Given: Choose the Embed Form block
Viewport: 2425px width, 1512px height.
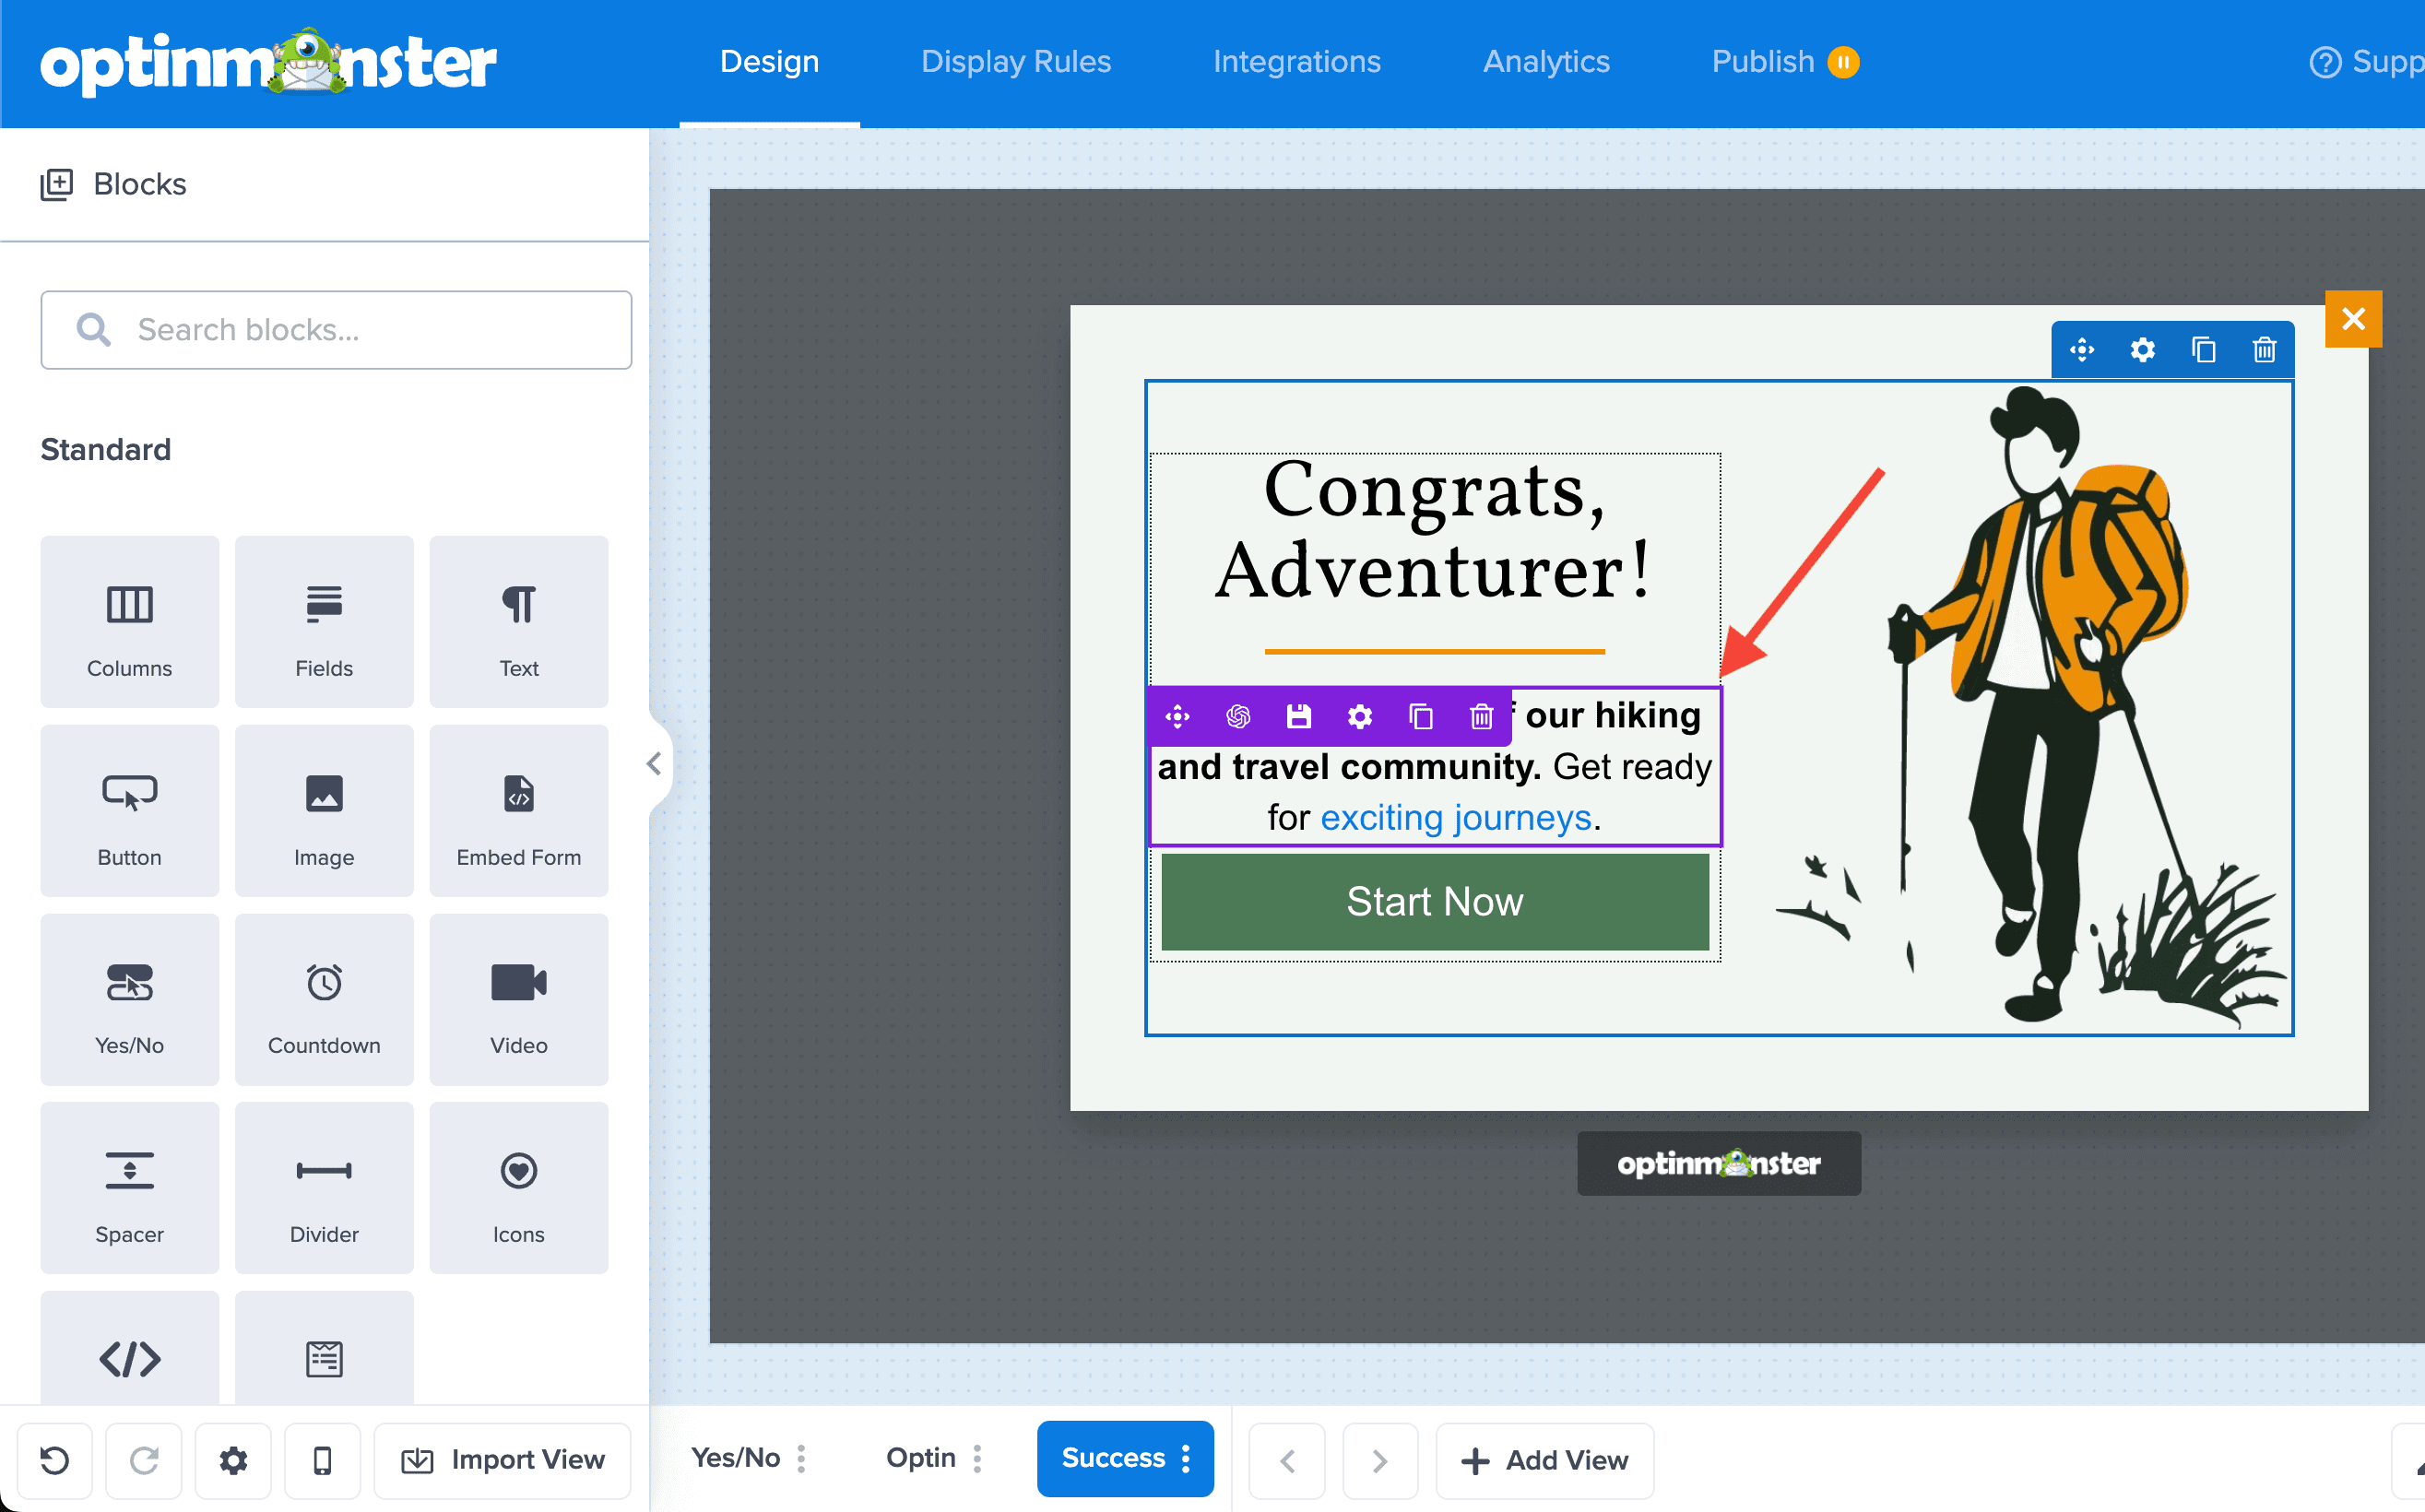Looking at the screenshot, I should [518, 810].
